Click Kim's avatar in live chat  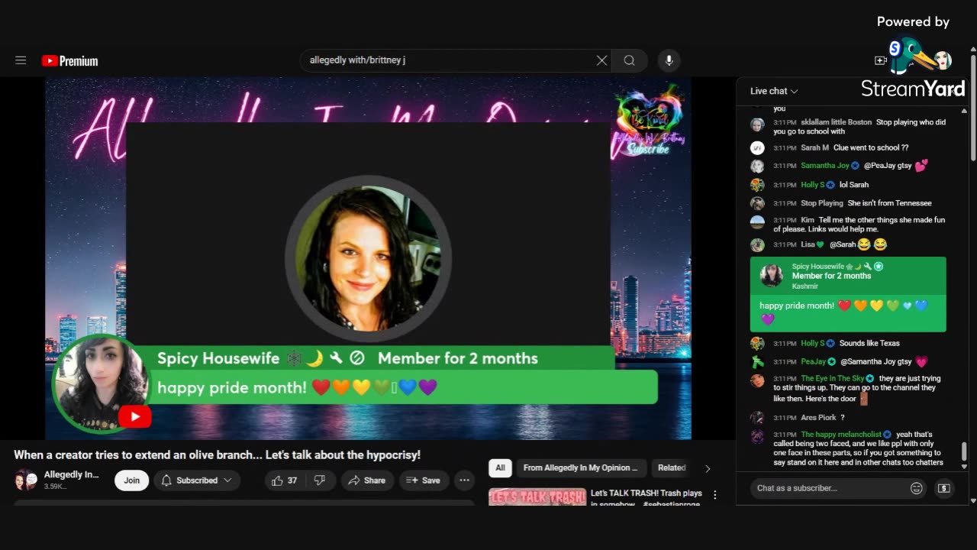coord(757,222)
